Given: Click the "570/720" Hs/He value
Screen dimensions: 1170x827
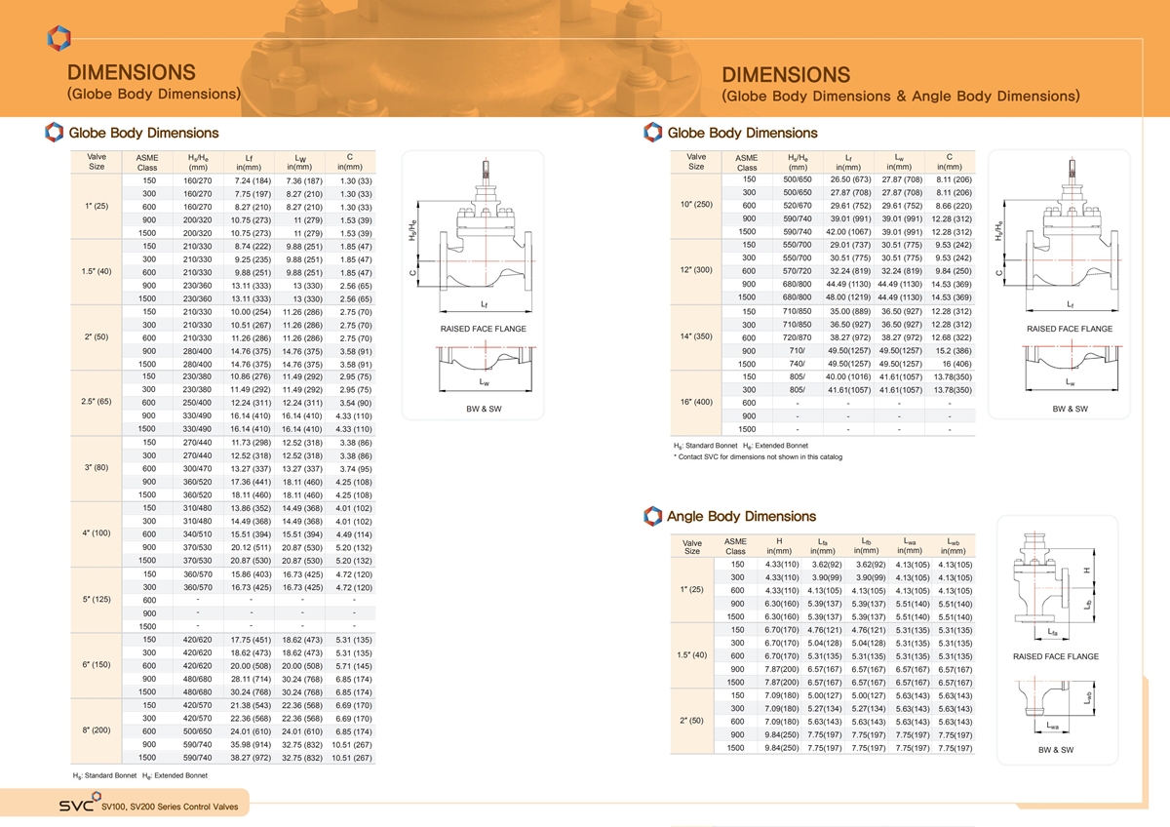Looking at the screenshot, I should (799, 271).
